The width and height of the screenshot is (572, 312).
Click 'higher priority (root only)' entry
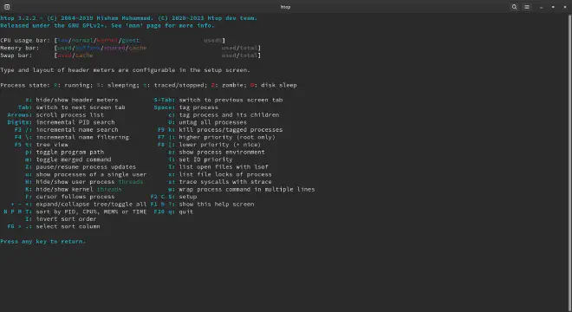[227, 137]
